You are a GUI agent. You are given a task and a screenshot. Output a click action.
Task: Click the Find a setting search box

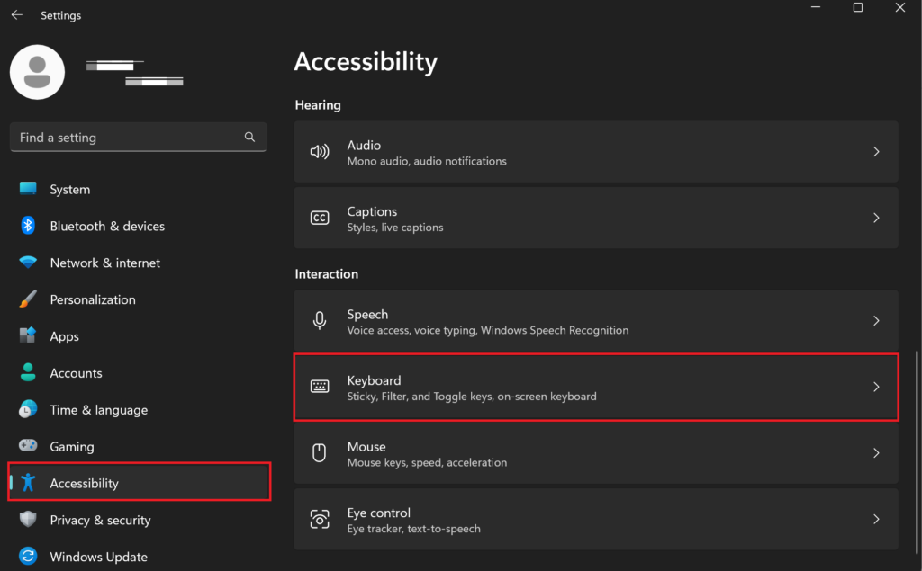[x=138, y=137]
